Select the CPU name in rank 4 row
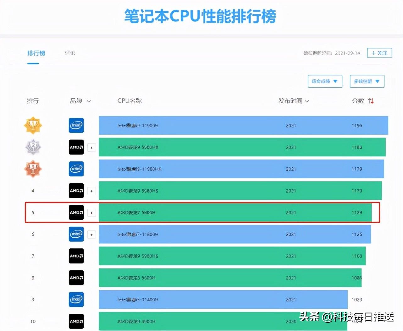Screen dimensions: 403x331 pos(138,191)
